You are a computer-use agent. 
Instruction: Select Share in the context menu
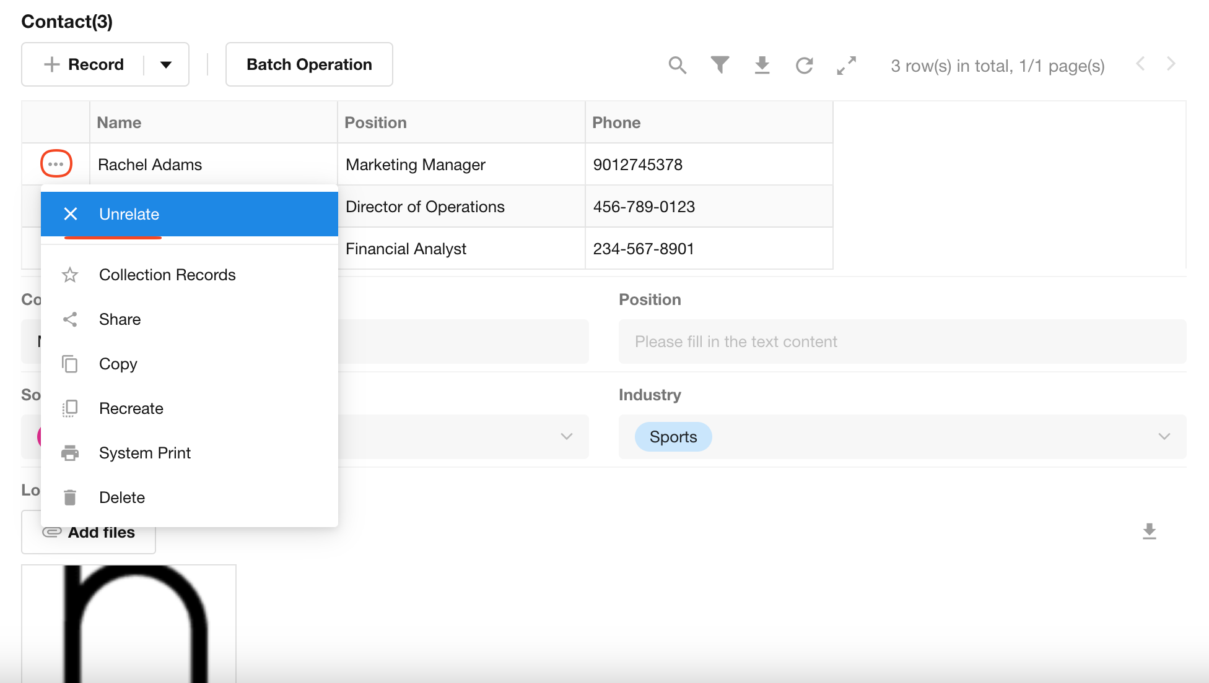[x=120, y=319]
